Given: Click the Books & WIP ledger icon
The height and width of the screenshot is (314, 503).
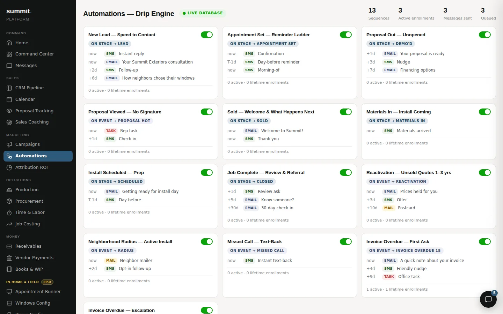Looking at the screenshot, I should pyautogui.click(x=9, y=269).
